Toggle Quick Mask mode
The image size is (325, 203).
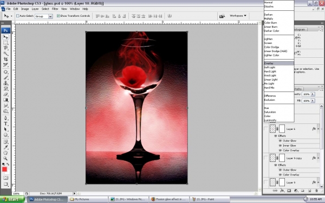5,178
